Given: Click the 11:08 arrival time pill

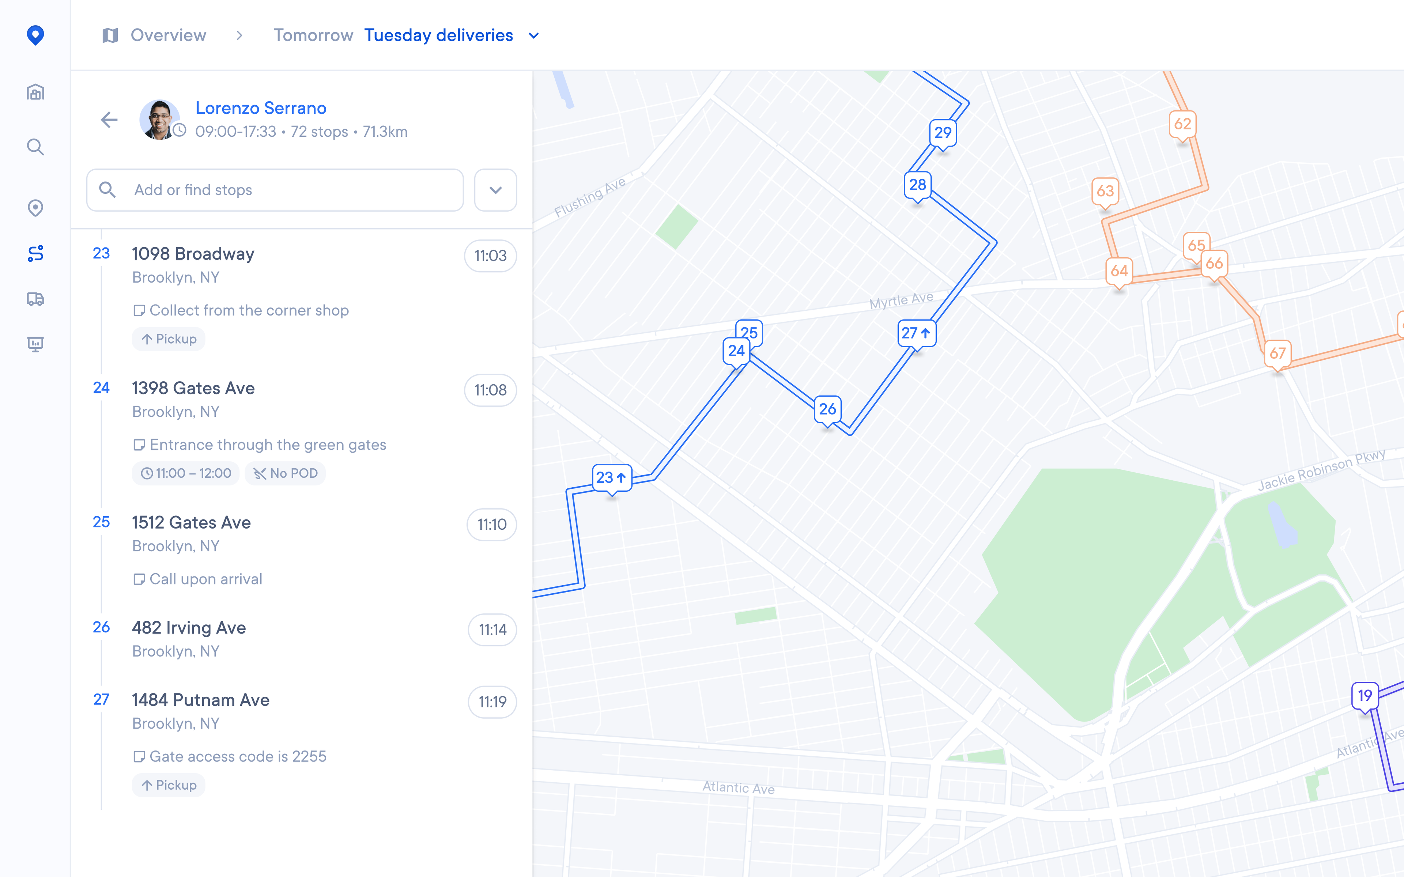Looking at the screenshot, I should coord(490,390).
